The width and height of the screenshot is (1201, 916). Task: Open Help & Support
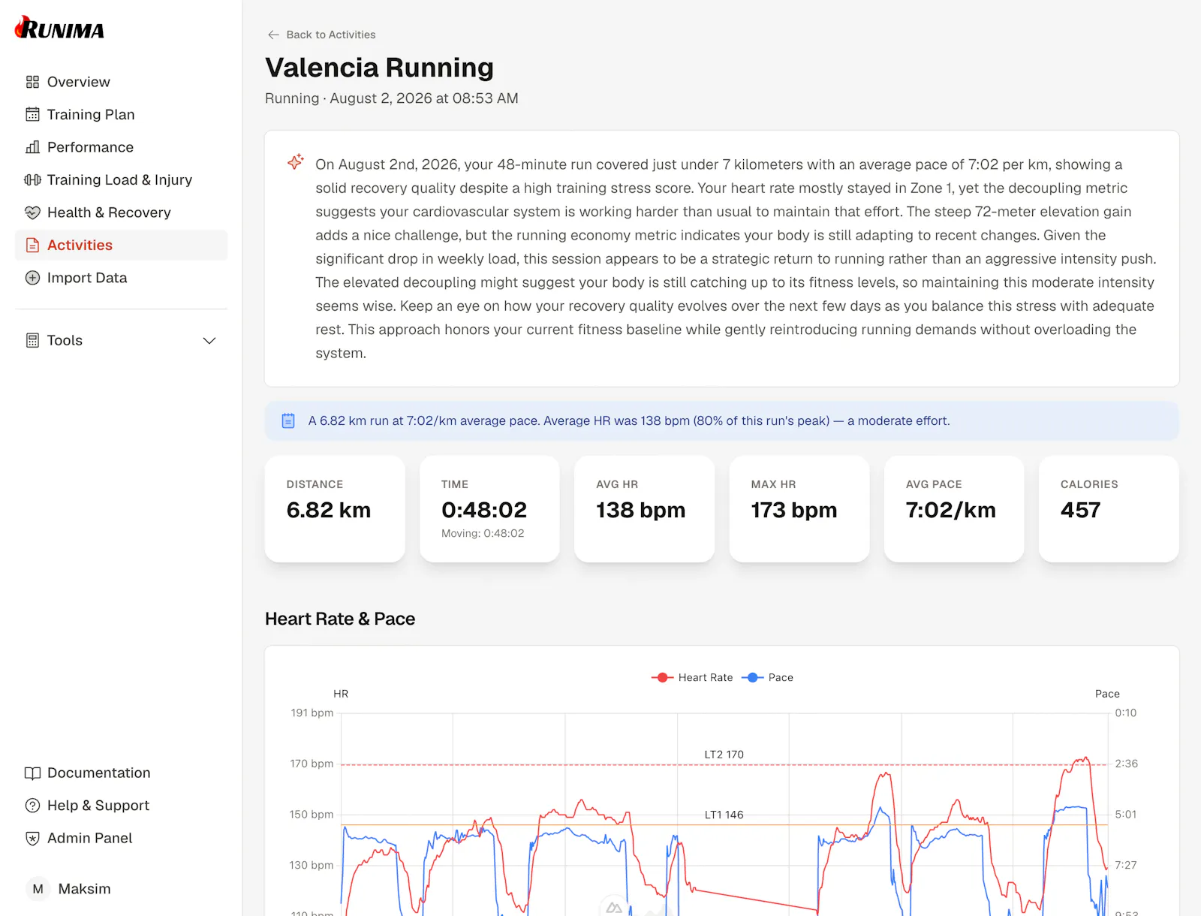[98, 806]
